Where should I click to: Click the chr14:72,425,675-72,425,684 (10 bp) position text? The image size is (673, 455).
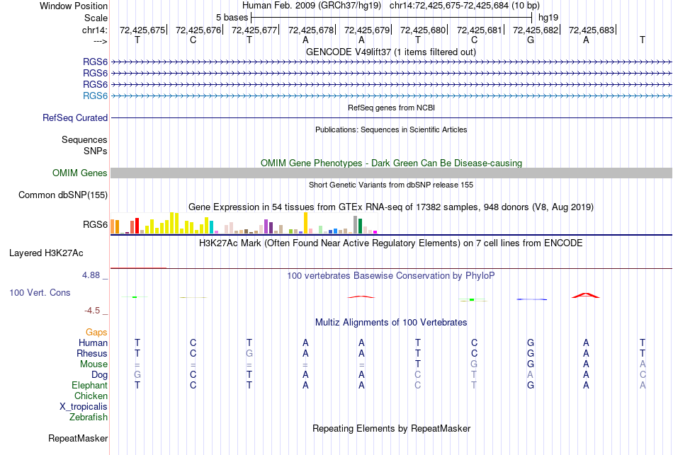click(x=465, y=6)
